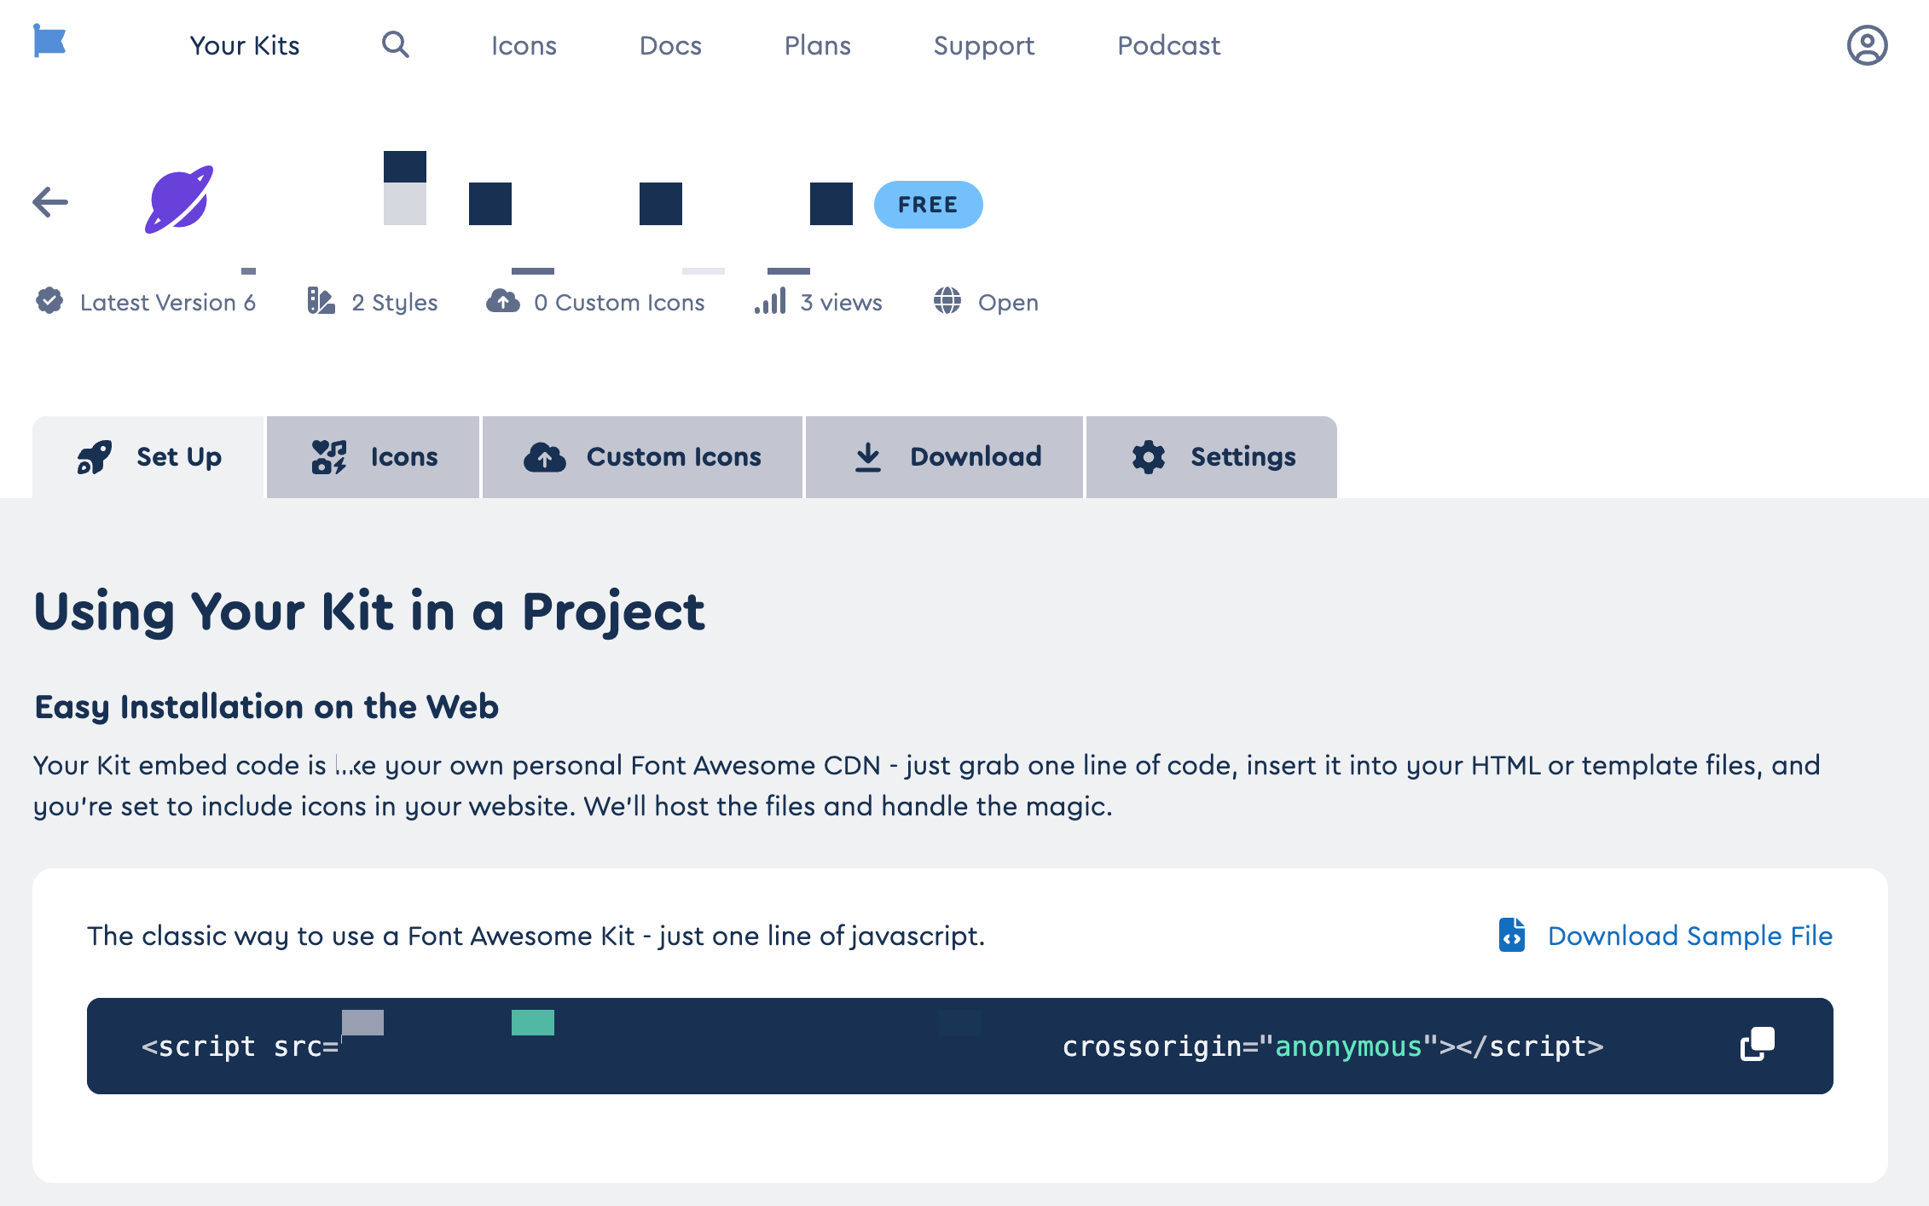Click the cloud upload icon beside 0 Custom Icons

[503, 300]
